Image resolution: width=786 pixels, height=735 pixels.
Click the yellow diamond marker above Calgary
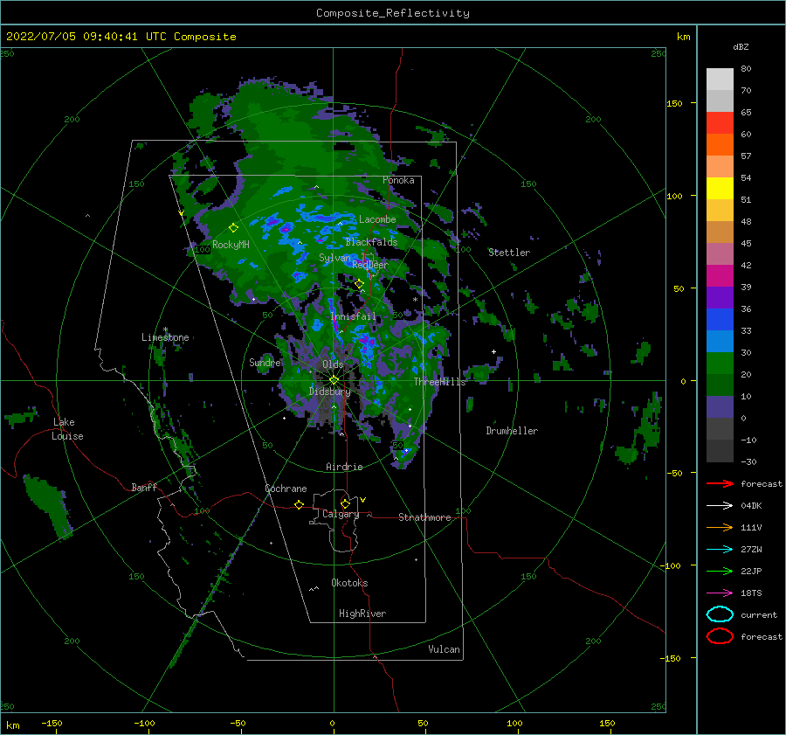[345, 503]
